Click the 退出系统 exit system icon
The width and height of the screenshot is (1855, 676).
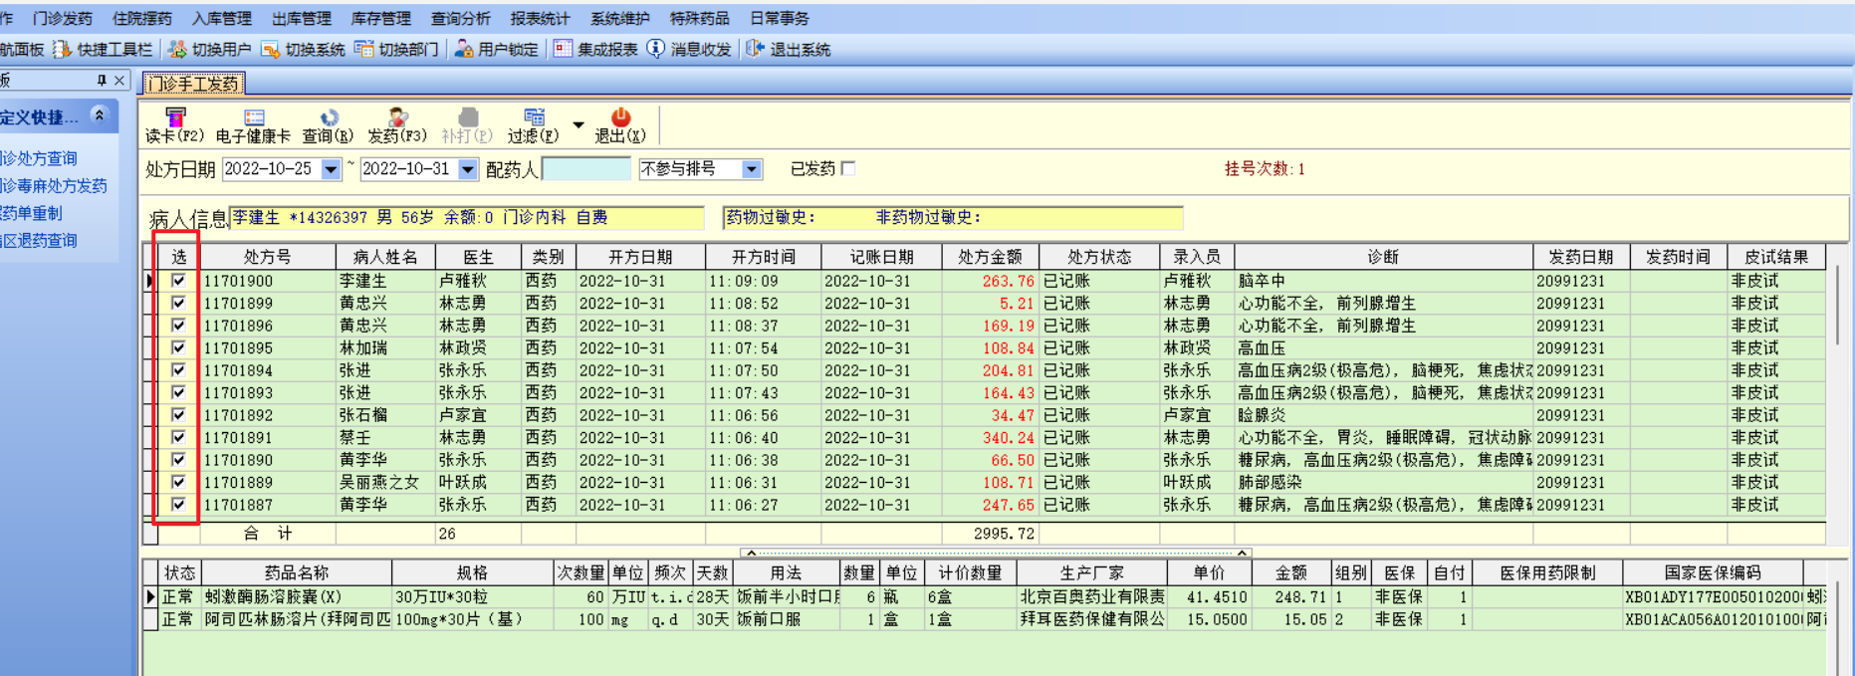click(x=755, y=49)
